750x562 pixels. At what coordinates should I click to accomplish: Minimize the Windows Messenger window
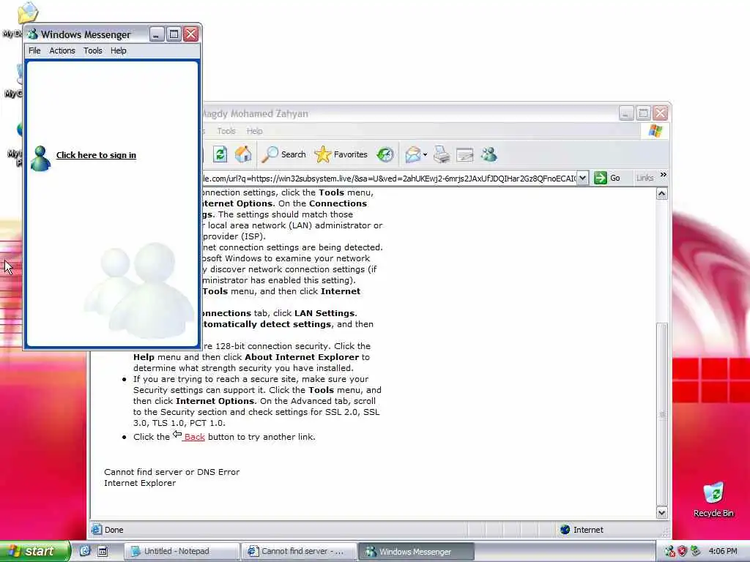[x=157, y=34]
